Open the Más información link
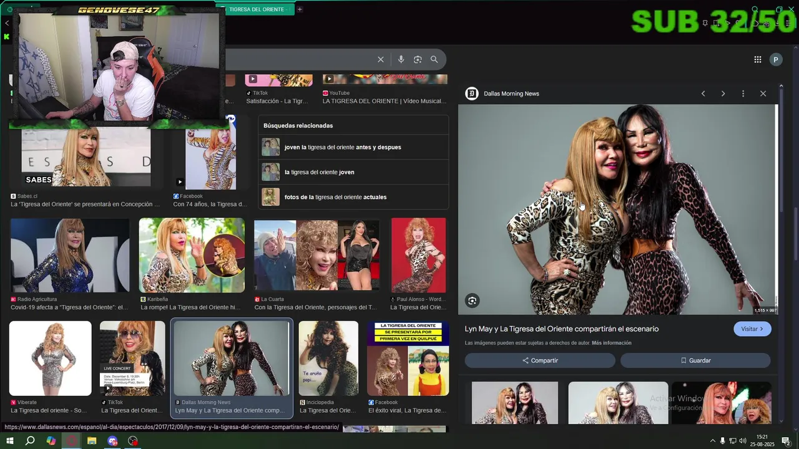 [x=611, y=343]
